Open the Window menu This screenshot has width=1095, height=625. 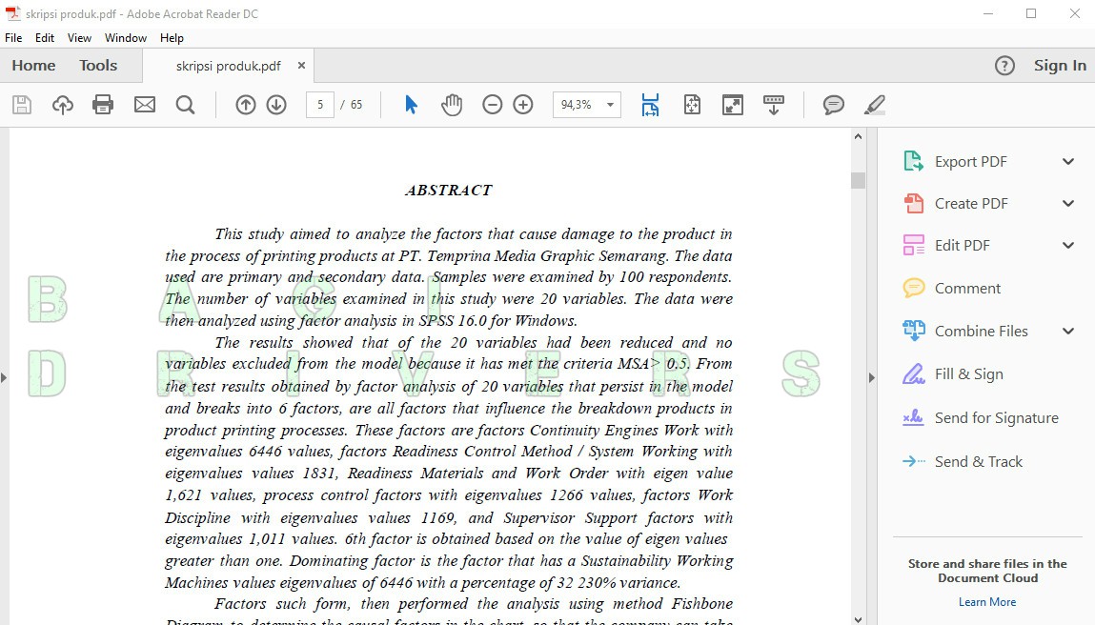click(126, 38)
